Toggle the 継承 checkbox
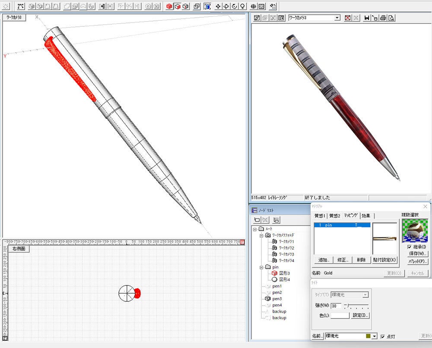432x348 pixels. tap(410, 247)
